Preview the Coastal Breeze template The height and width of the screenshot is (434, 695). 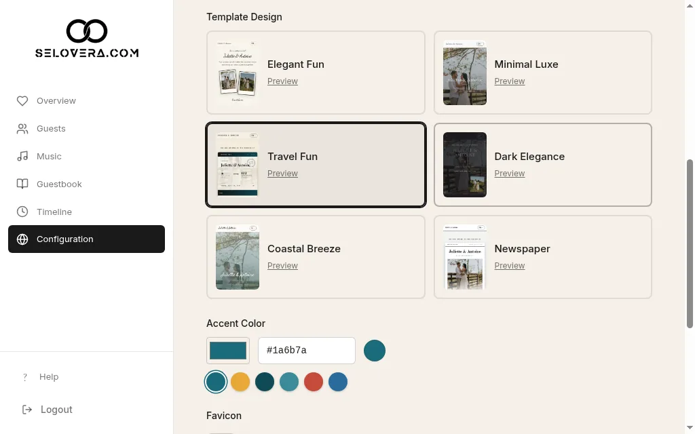click(282, 266)
